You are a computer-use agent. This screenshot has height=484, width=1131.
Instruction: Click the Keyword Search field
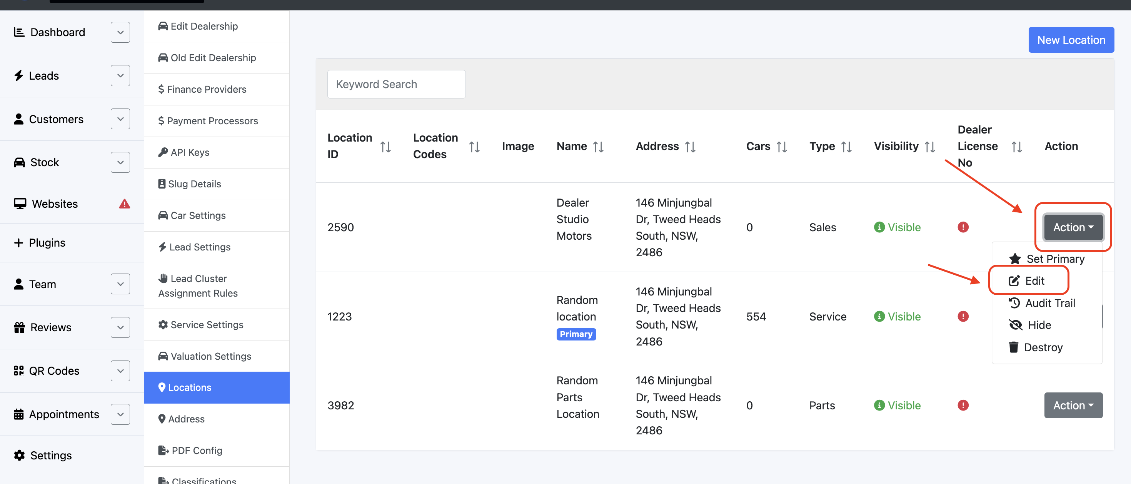(396, 84)
